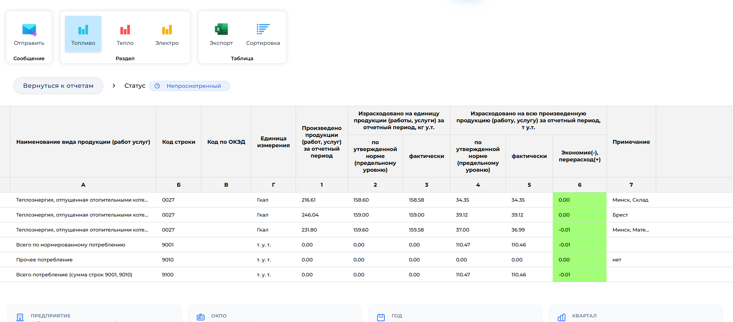Image resolution: width=733 pixels, height=322 pixels.
Task: Click the green cell in row 9010
Action: coord(580,260)
